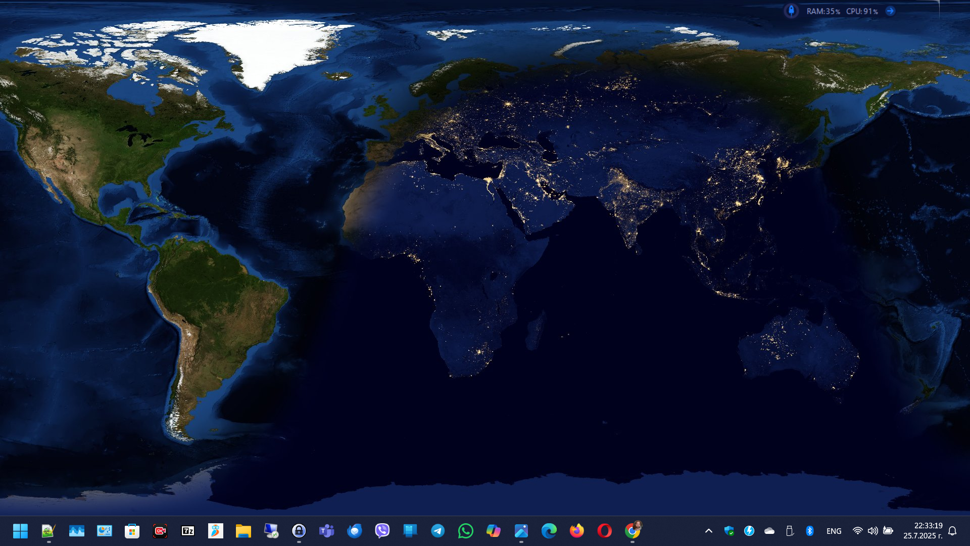Expand widget with blue arrow button
Image resolution: width=970 pixels, height=546 pixels.
coord(890,11)
